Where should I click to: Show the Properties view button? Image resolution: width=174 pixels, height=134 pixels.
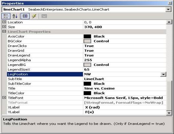tap(25, 16)
